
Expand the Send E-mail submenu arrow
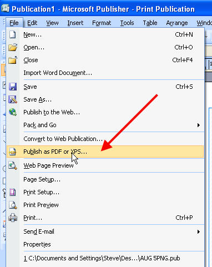(x=199, y=231)
